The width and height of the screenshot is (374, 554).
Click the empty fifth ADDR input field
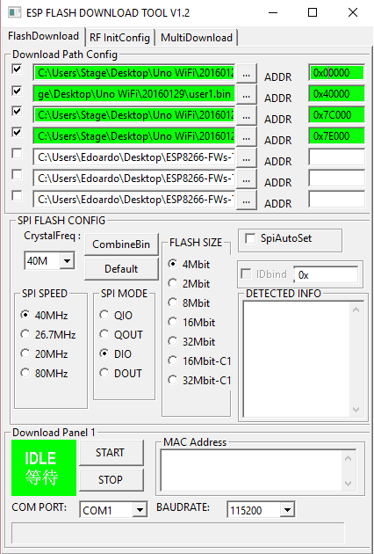click(336, 157)
